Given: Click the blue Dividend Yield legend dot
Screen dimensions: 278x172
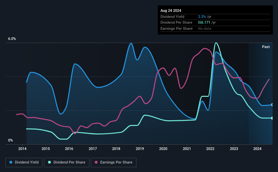Looking at the screenshot, I should [11, 162].
